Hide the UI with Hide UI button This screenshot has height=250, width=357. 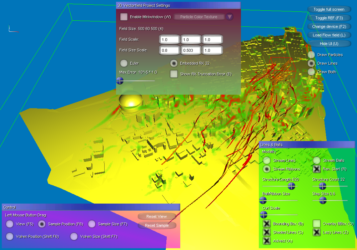point(329,44)
